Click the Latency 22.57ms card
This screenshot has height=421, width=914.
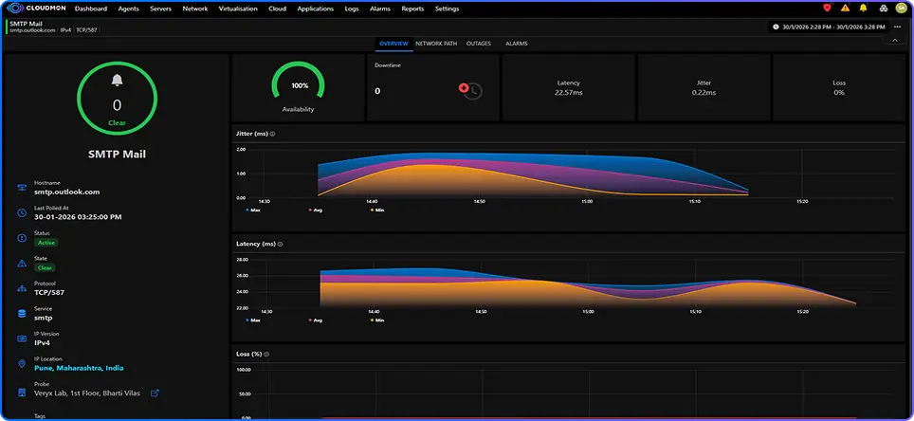568,87
